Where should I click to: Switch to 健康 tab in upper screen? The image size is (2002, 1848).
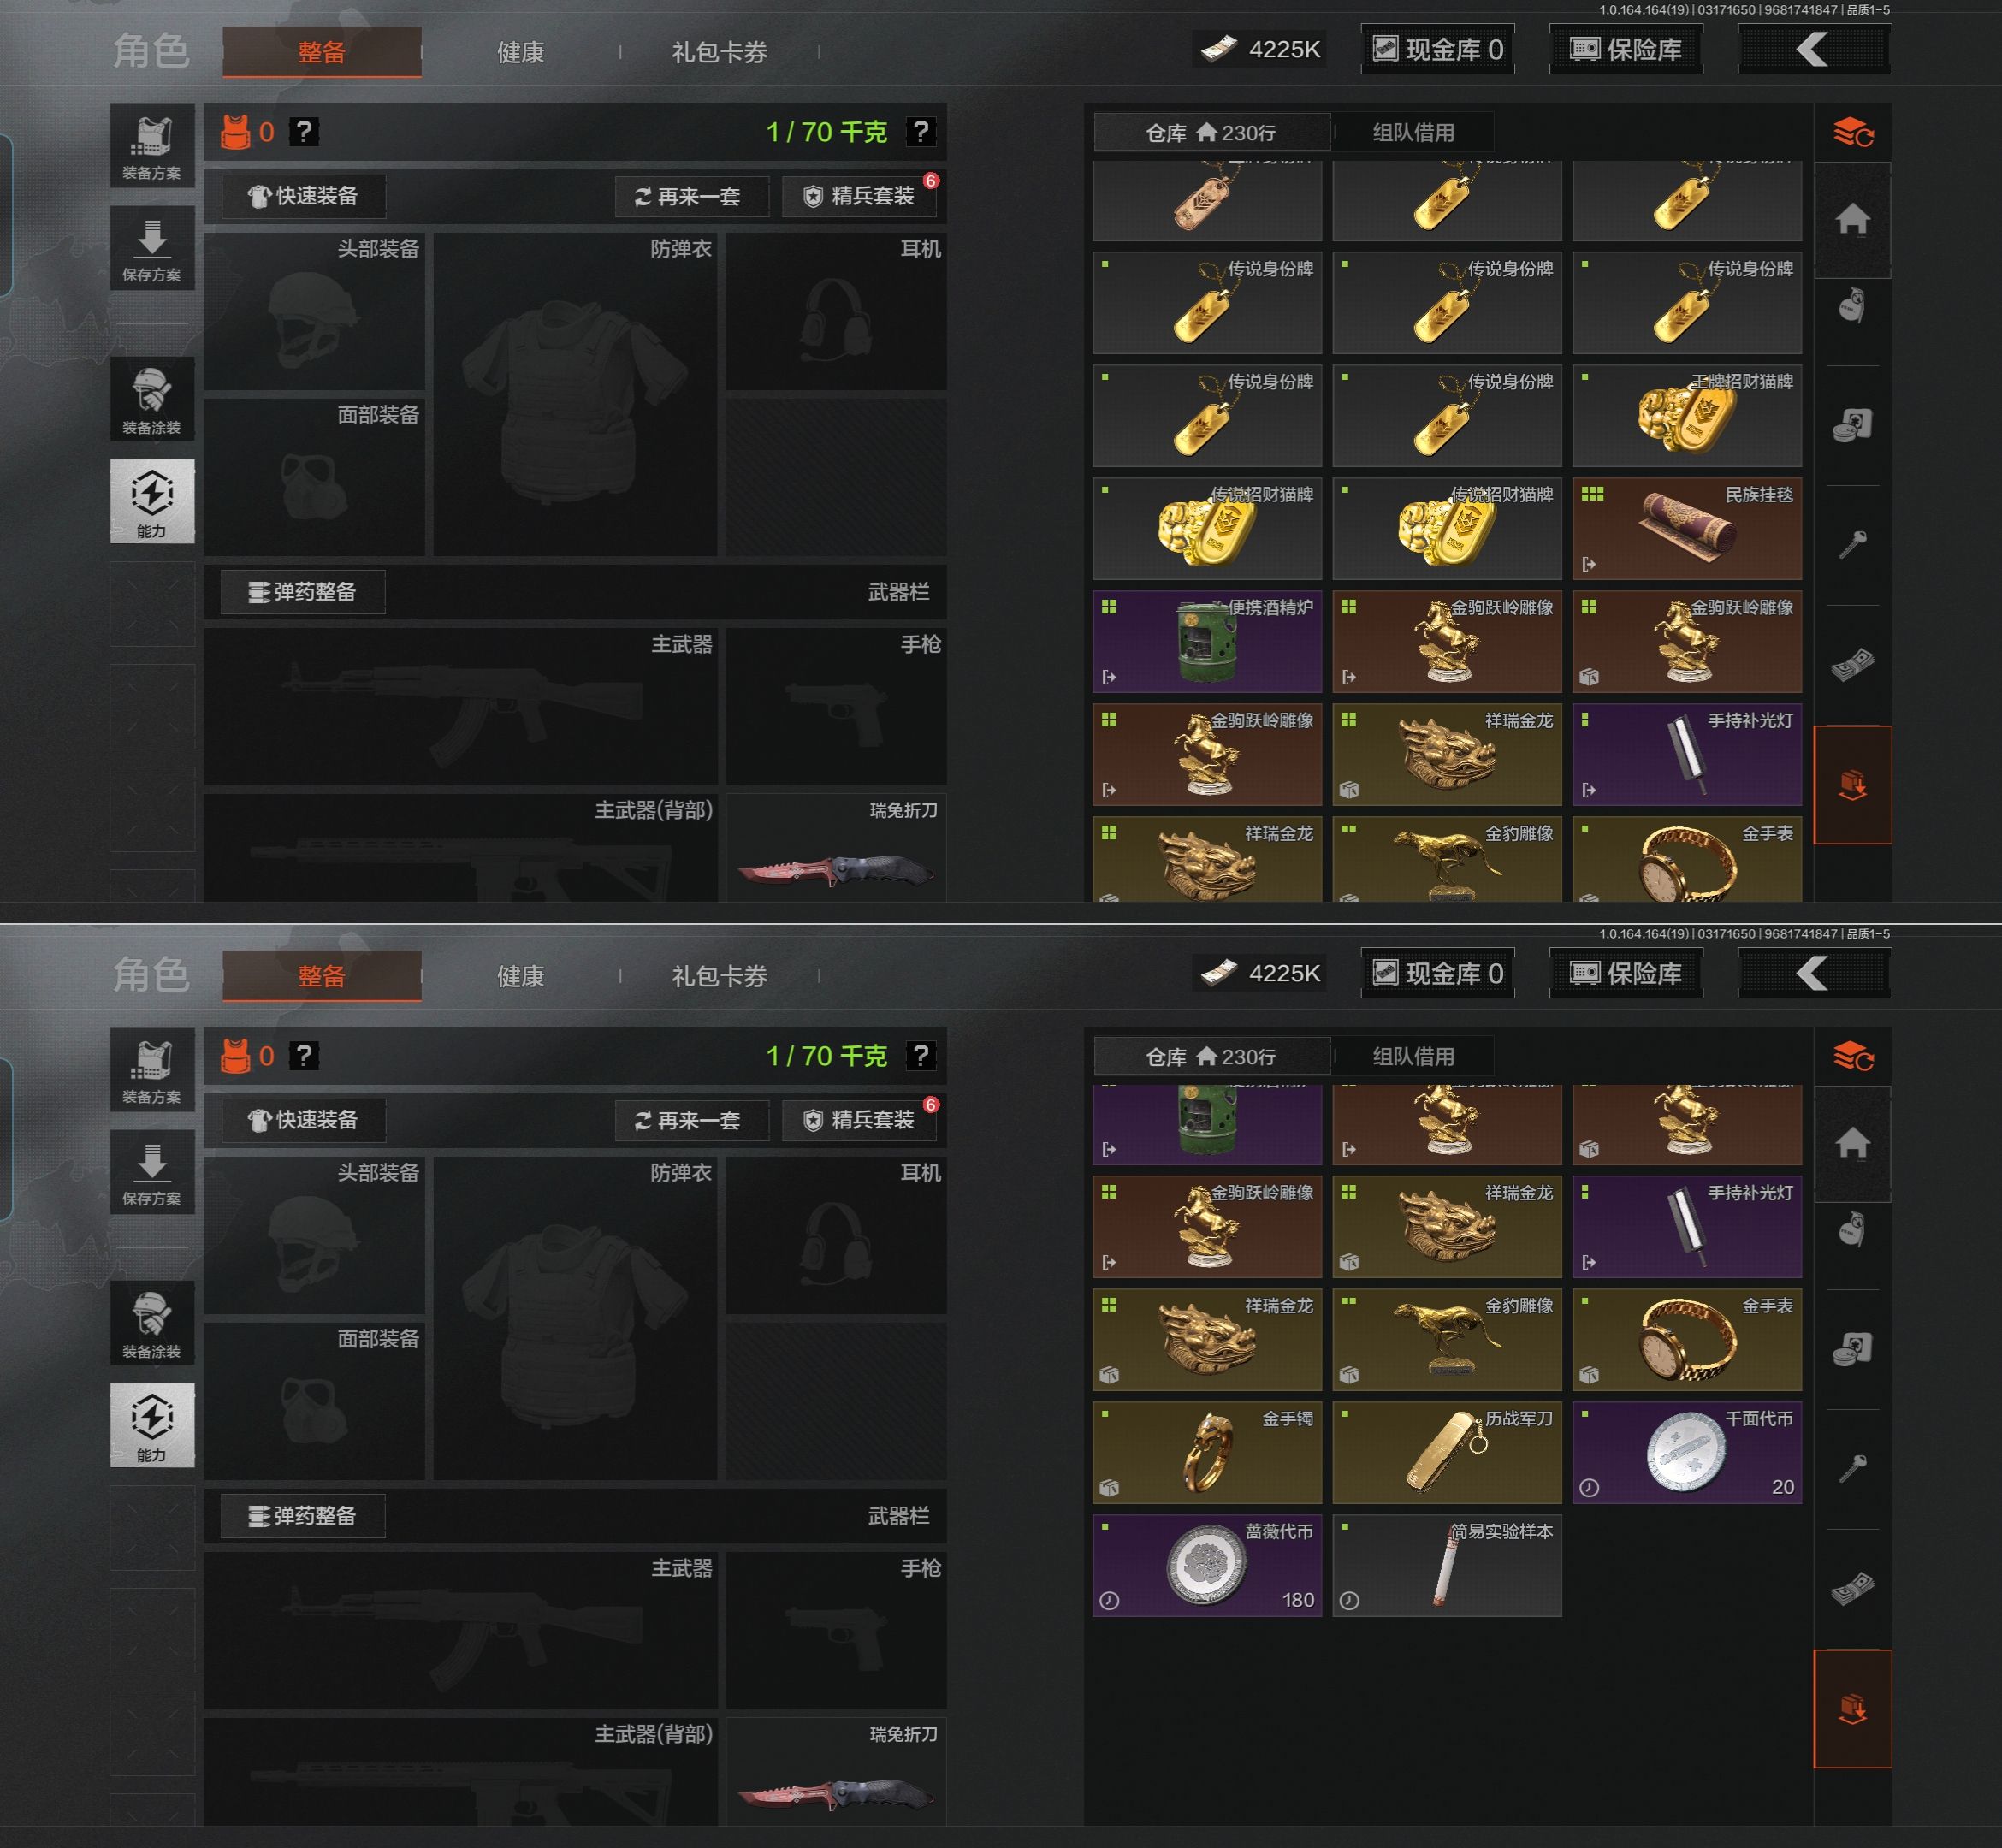521,52
